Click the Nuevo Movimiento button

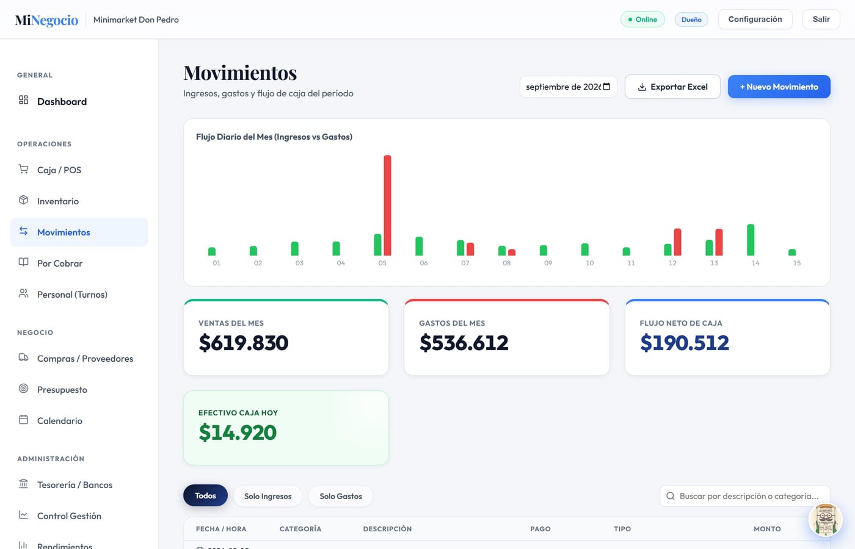[779, 87]
